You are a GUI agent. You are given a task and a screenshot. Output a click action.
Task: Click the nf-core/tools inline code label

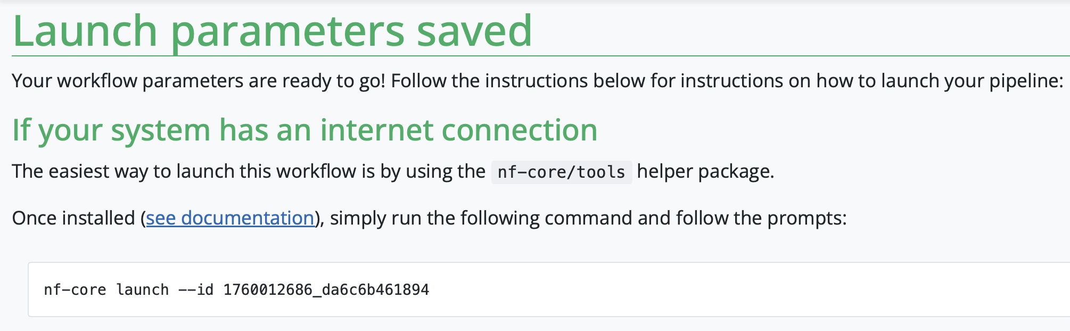pyautogui.click(x=561, y=172)
